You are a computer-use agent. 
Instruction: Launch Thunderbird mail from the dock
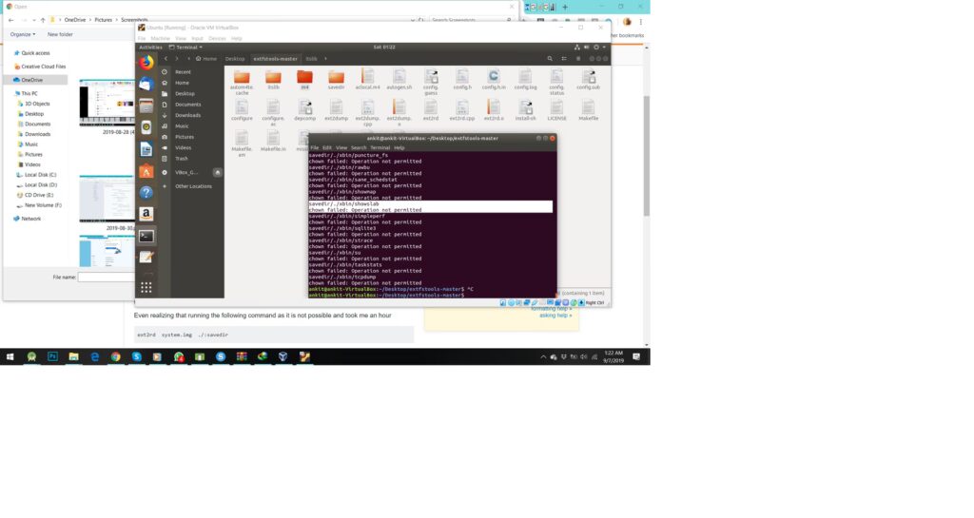[x=146, y=85]
